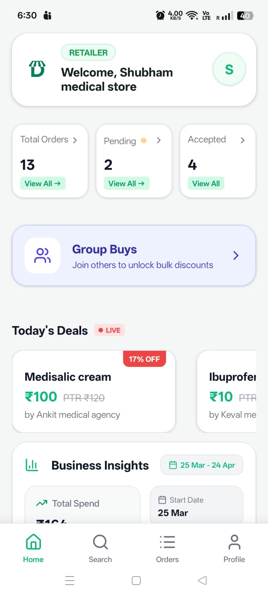
Task: Tap the Group Buys people icon
Action: pos(42,255)
